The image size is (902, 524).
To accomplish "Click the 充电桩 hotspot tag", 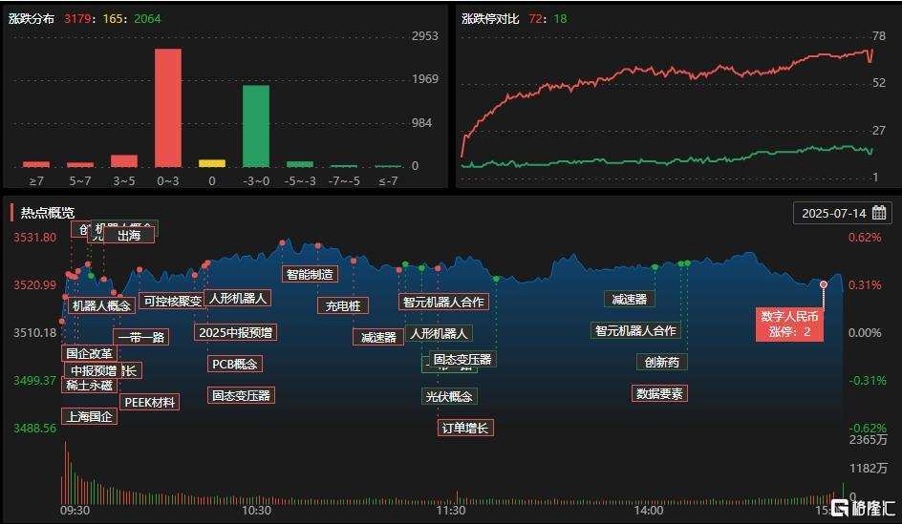I will pyautogui.click(x=343, y=306).
